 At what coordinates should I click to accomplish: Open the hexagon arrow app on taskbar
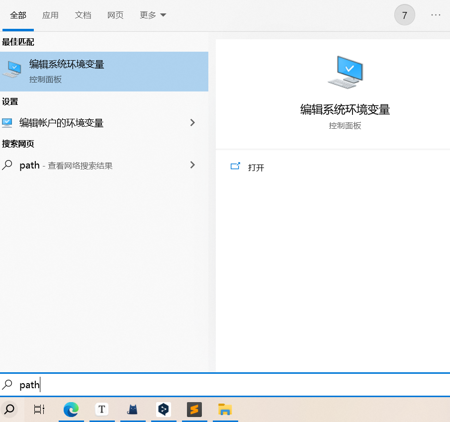[x=164, y=410]
